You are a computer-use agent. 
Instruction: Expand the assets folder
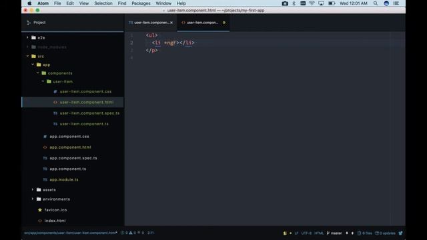tap(33, 189)
